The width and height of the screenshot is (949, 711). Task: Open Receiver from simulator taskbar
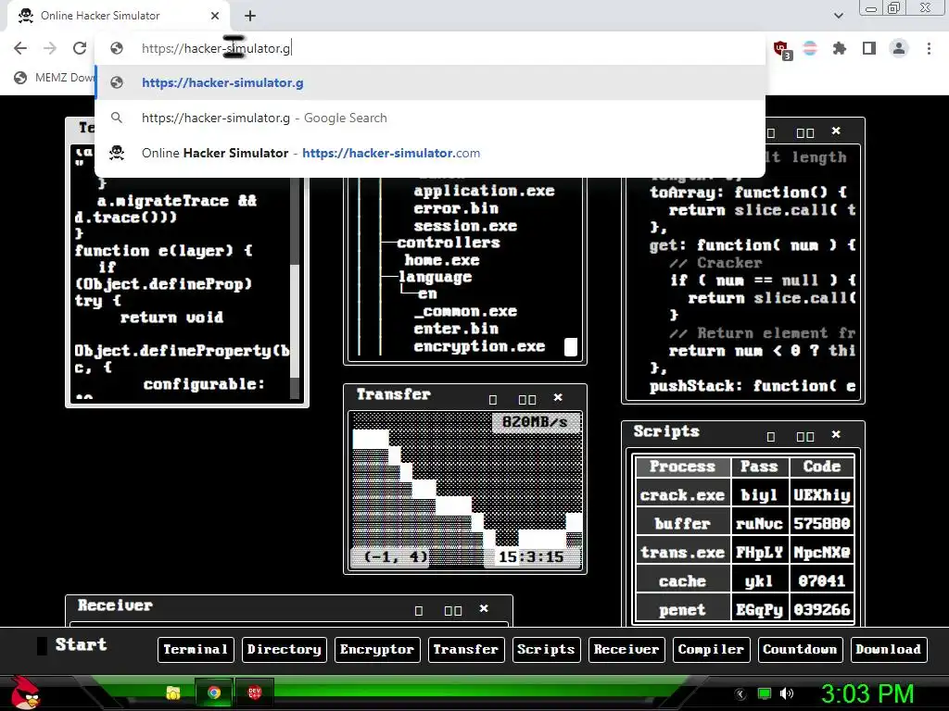(x=626, y=649)
